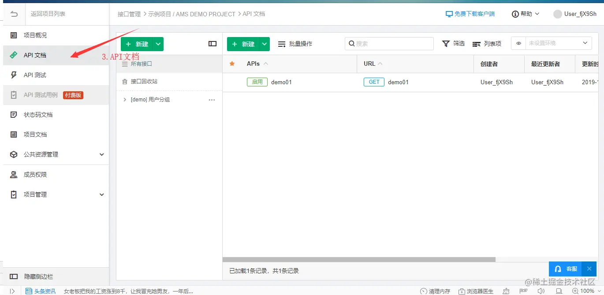Click 最近更新者 column header
Screen dimensions: 604x295
545,64
